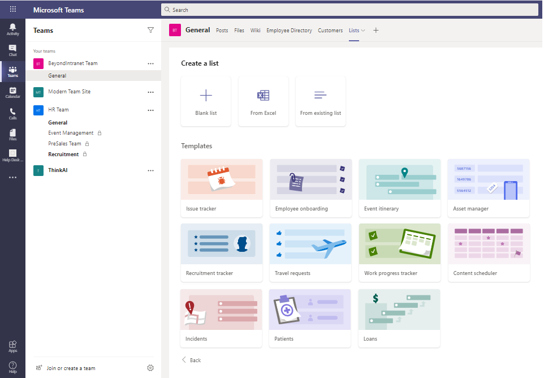Open the Recruitment channel under HR Team

coord(63,154)
